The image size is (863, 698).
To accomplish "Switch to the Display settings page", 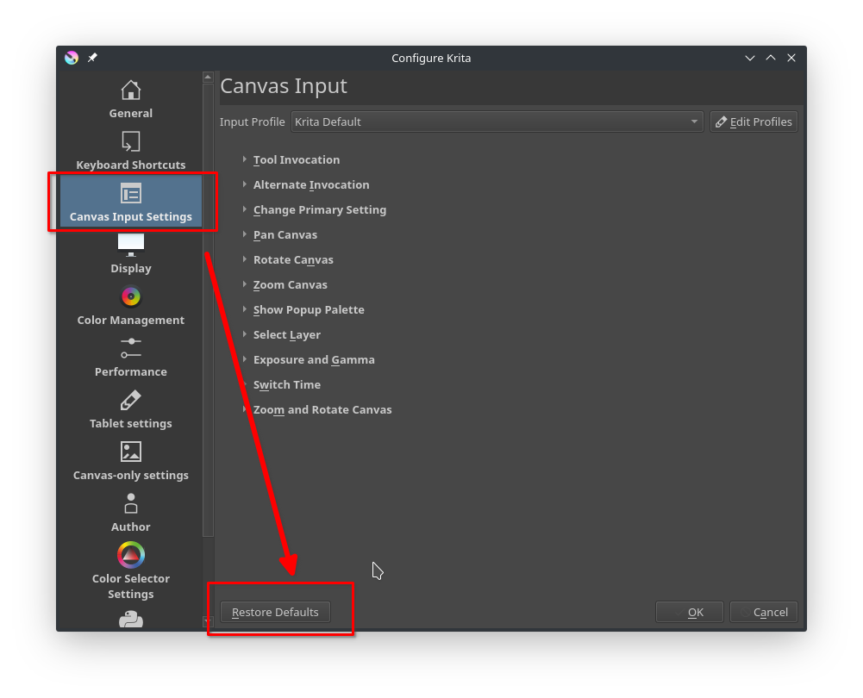I will coord(130,252).
